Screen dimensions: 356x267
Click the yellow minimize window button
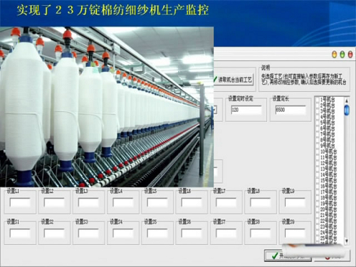click(335, 54)
